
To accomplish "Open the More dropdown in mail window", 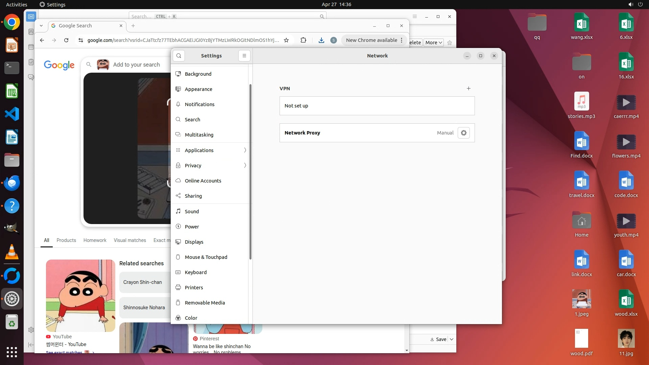I will tap(433, 43).
